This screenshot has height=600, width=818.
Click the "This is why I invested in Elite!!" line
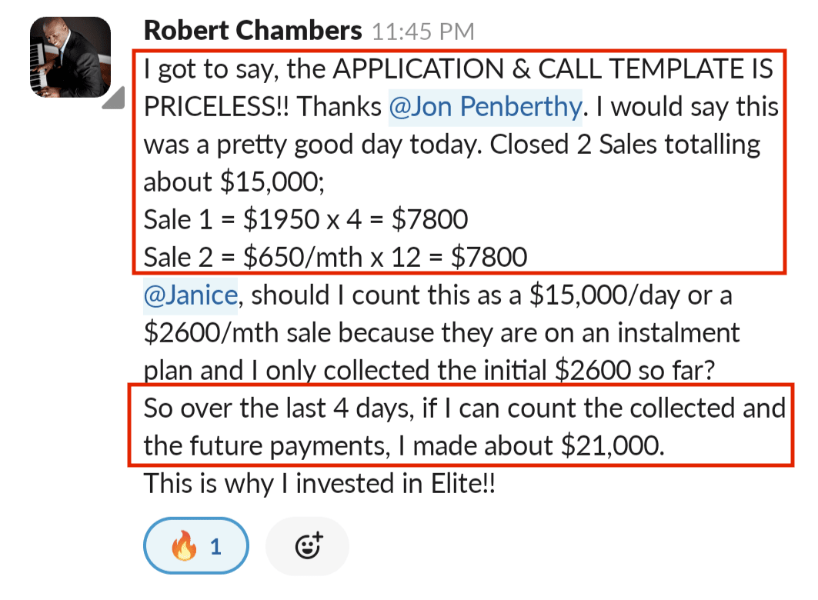click(319, 484)
